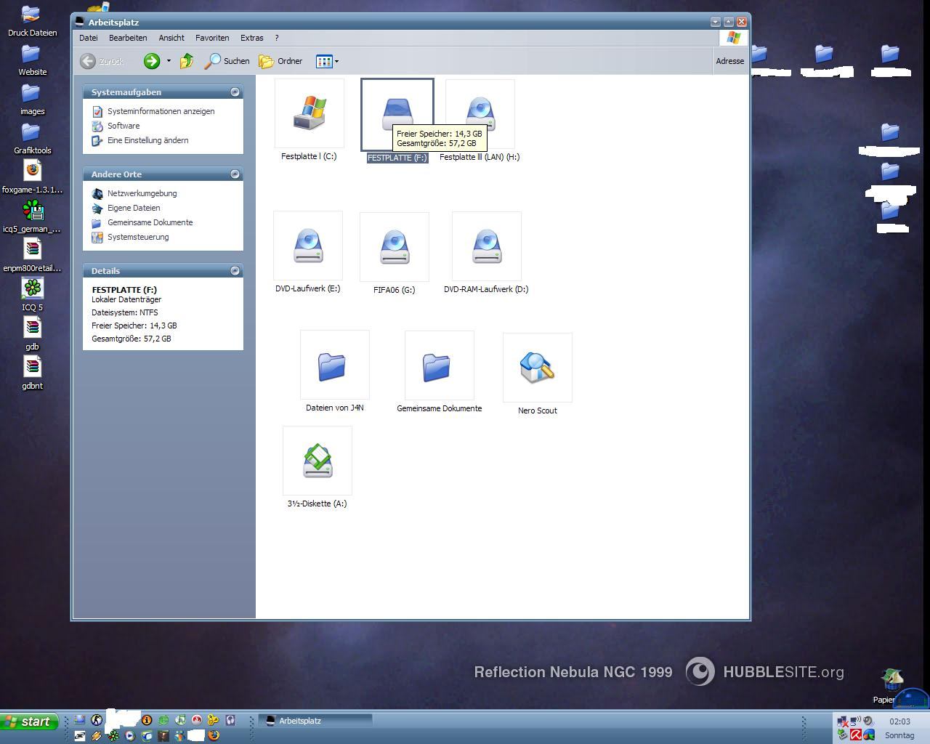930x744 pixels.
Task: Click disconnected network tray icon
Action: pyautogui.click(x=843, y=721)
